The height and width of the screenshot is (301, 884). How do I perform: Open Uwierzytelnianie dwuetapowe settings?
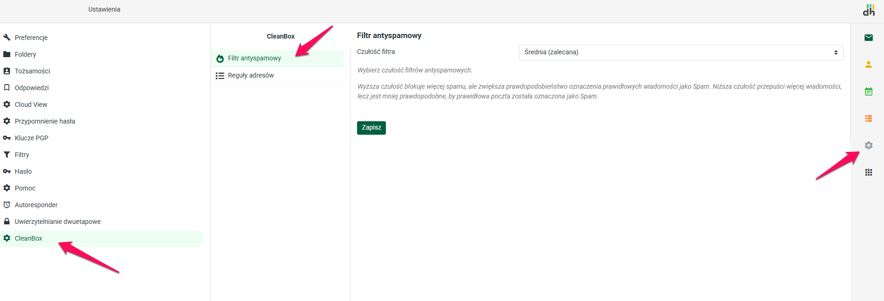tap(58, 222)
